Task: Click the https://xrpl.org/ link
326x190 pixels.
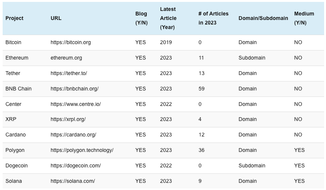Action: (x=68, y=120)
